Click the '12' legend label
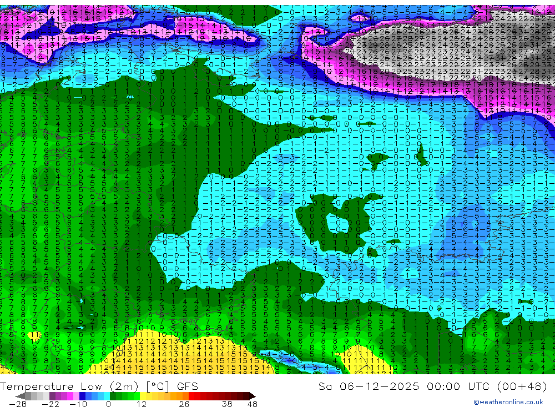 coord(142,404)
